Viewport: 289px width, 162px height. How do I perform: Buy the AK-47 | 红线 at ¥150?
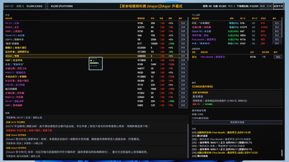click(x=183, y=23)
